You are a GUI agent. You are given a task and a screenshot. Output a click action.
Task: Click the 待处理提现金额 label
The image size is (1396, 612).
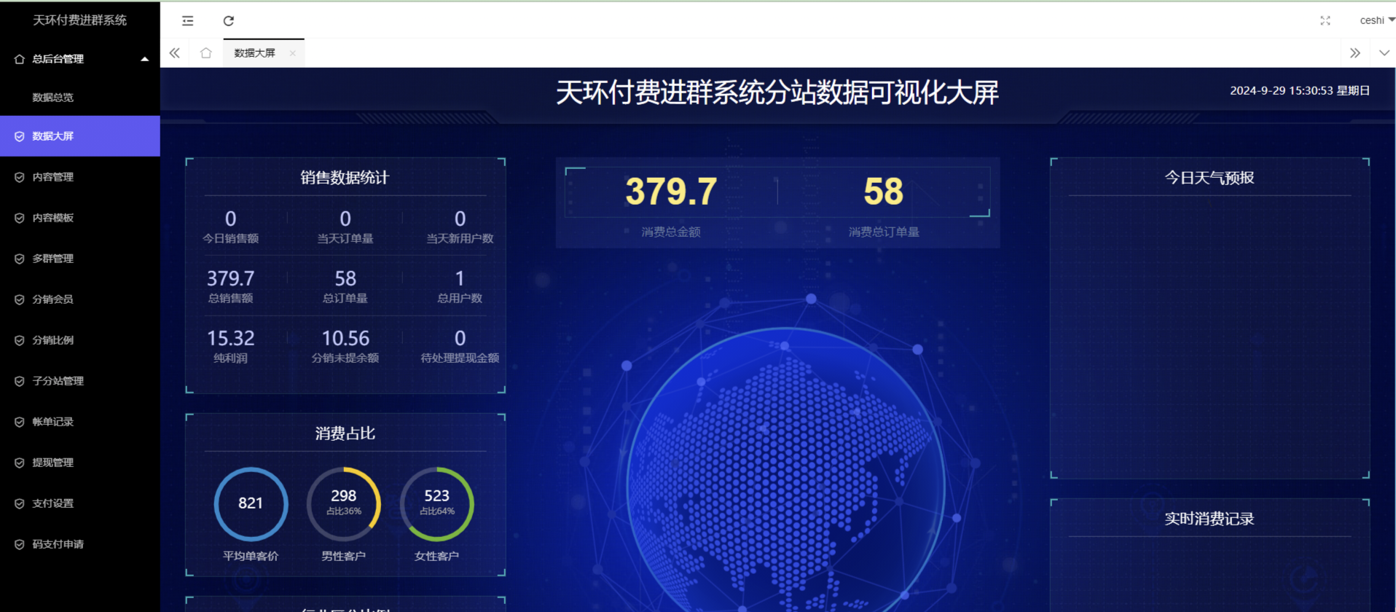pos(460,358)
